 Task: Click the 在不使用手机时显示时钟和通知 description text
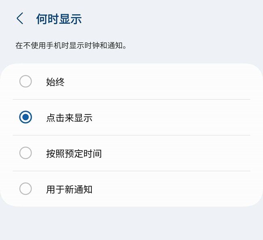[71, 45]
